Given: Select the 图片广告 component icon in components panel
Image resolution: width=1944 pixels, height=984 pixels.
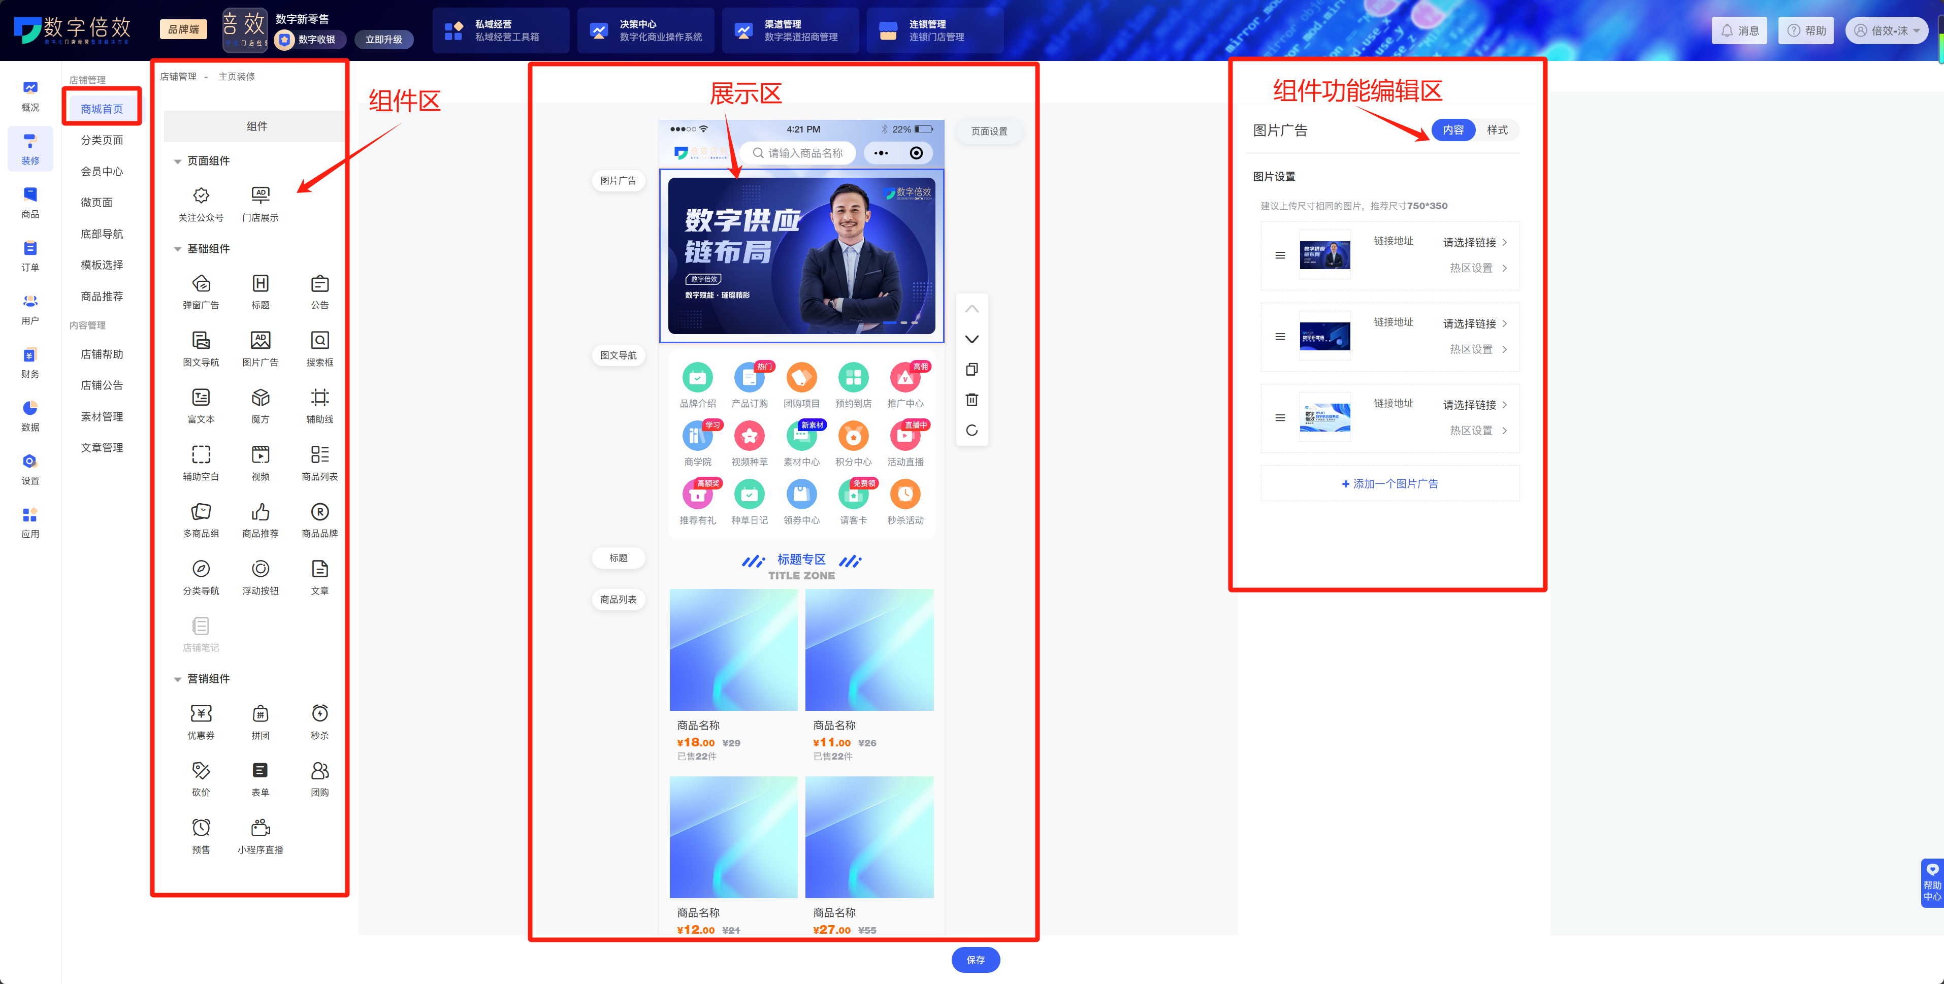Looking at the screenshot, I should point(261,340).
